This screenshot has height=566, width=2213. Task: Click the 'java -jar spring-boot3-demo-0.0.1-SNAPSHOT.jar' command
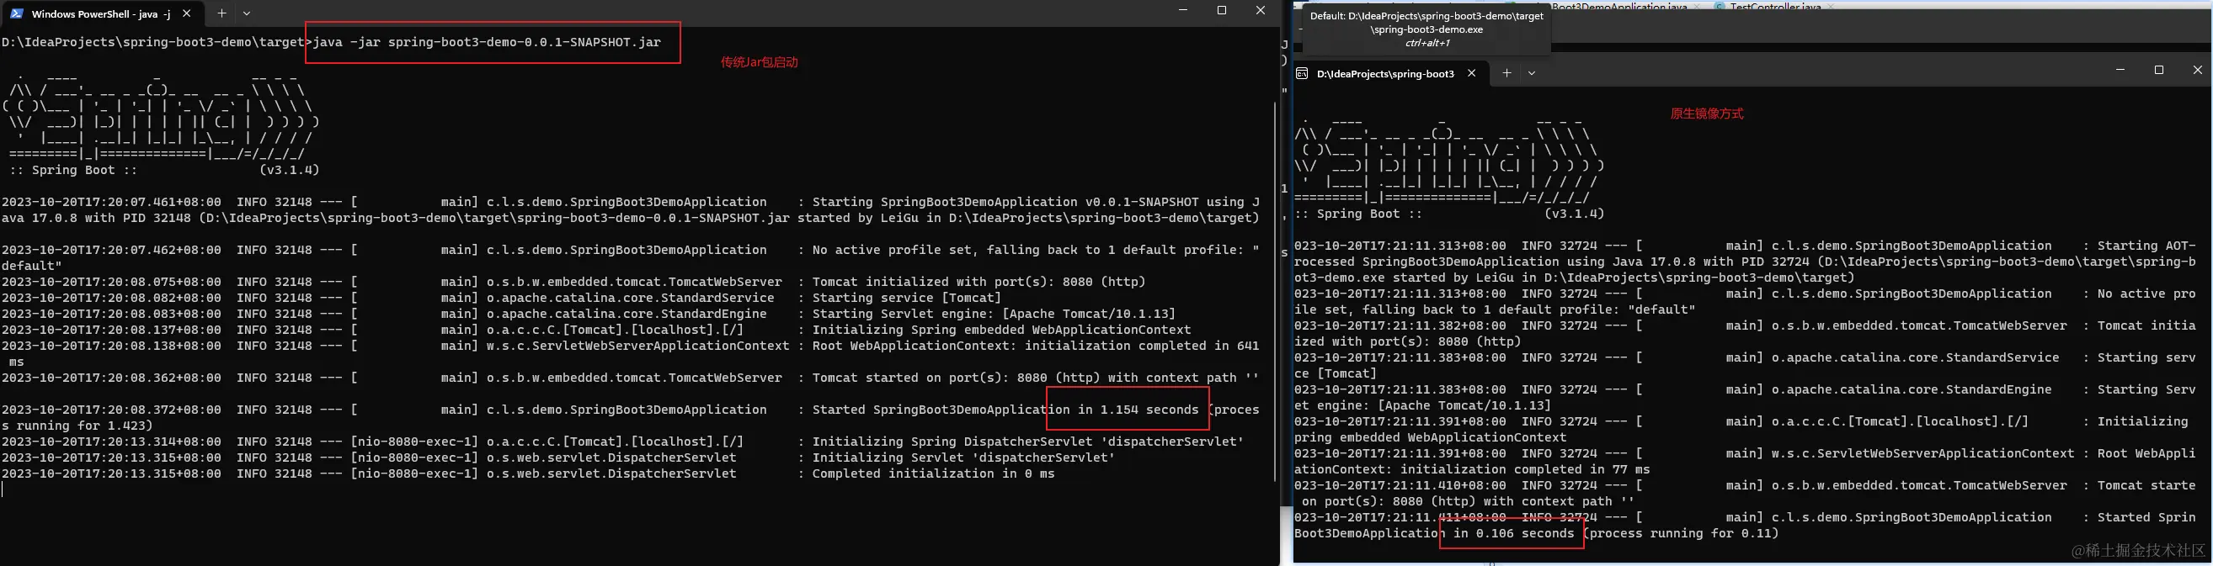click(x=486, y=42)
